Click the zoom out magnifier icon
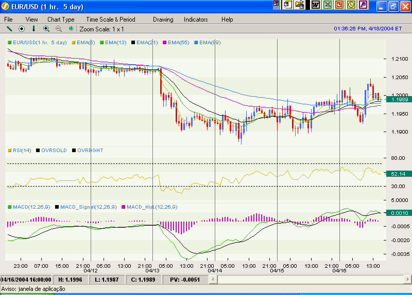412x295 pixels. 59,29
